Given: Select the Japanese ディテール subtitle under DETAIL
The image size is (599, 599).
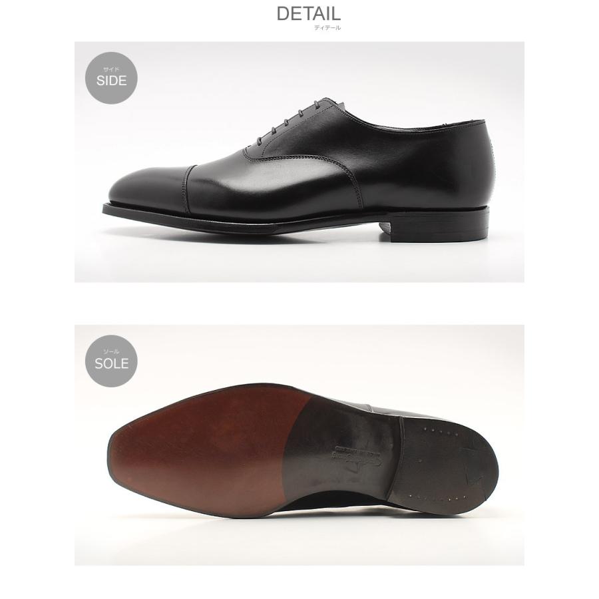Looking at the screenshot, I should pyautogui.click(x=327, y=28).
